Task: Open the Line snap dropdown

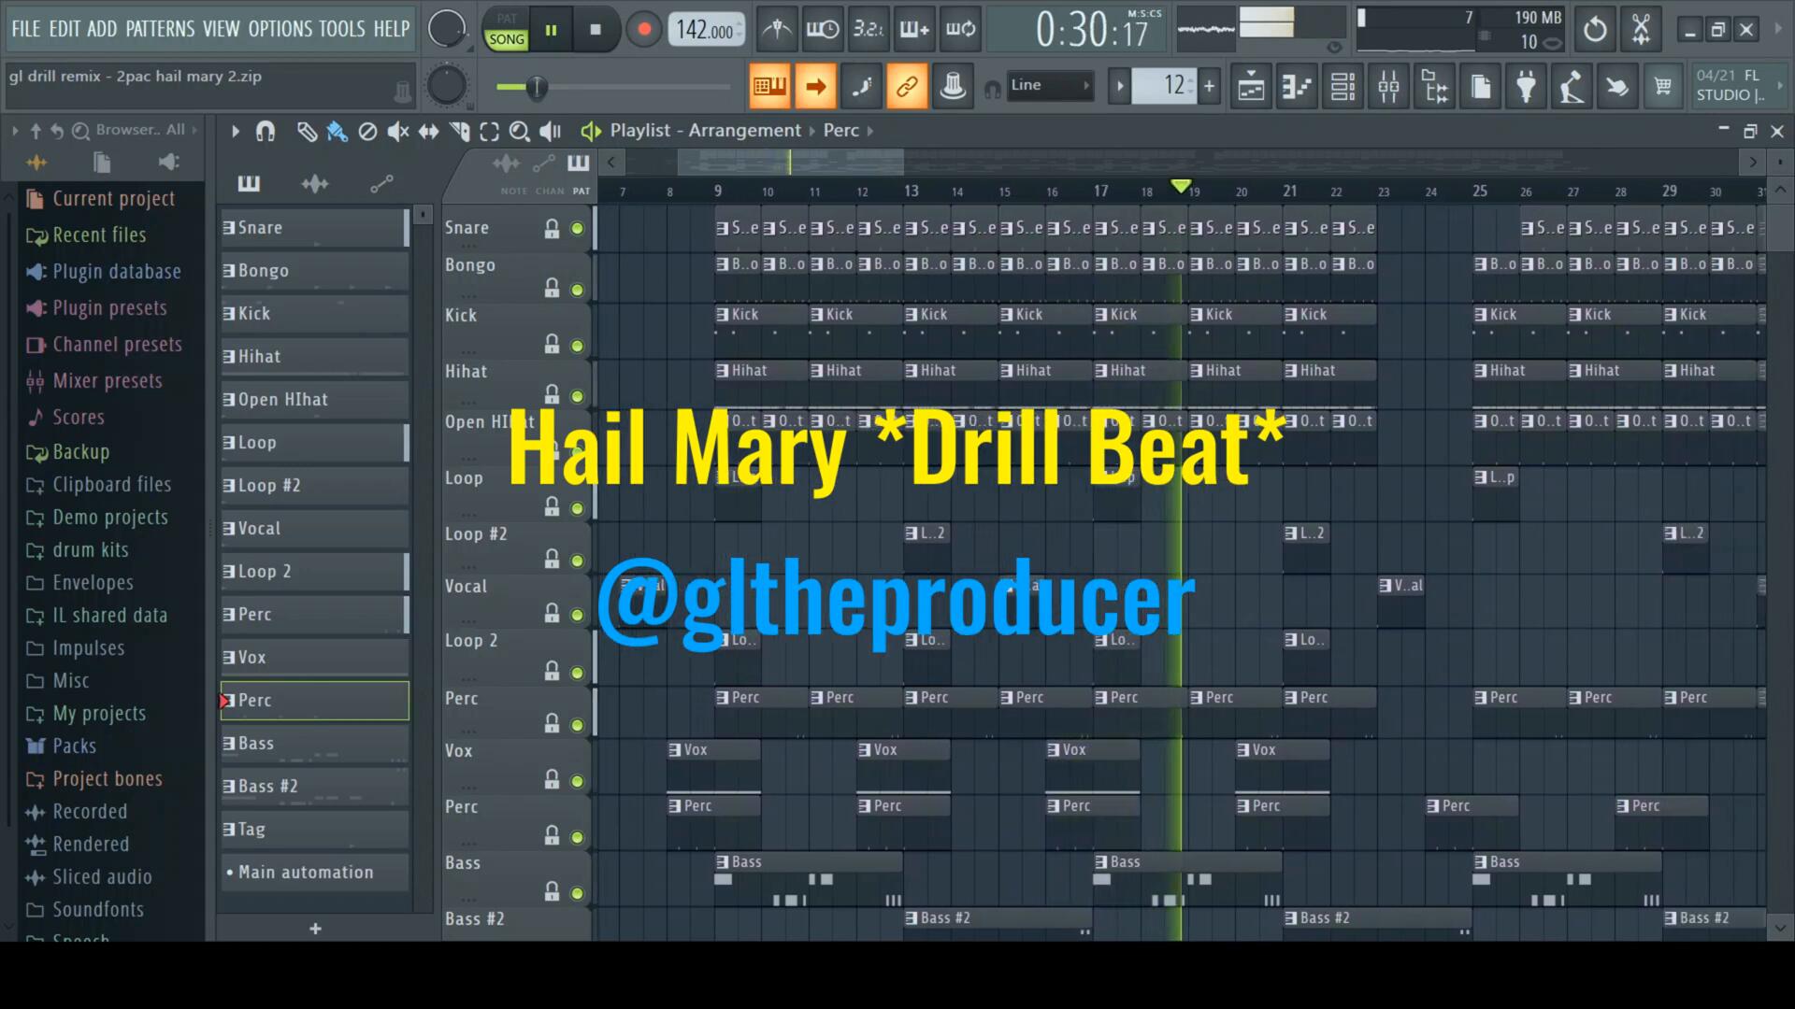Action: [x=1051, y=85]
